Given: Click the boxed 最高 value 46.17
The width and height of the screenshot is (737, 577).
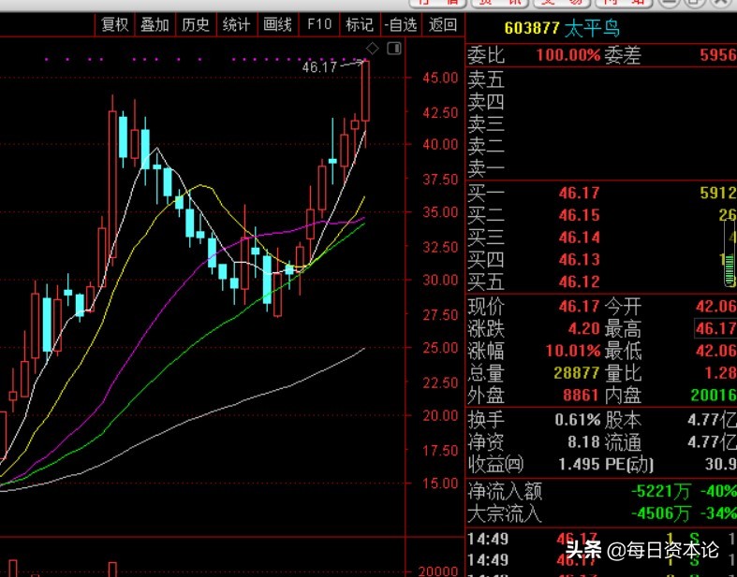Looking at the screenshot, I should pyautogui.click(x=715, y=328).
